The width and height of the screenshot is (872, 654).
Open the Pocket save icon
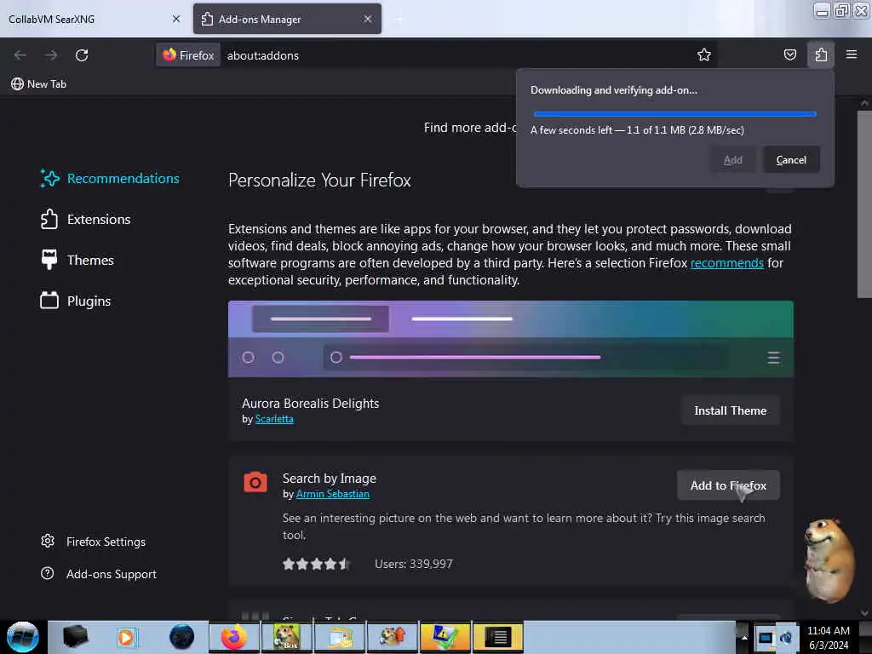(x=789, y=54)
